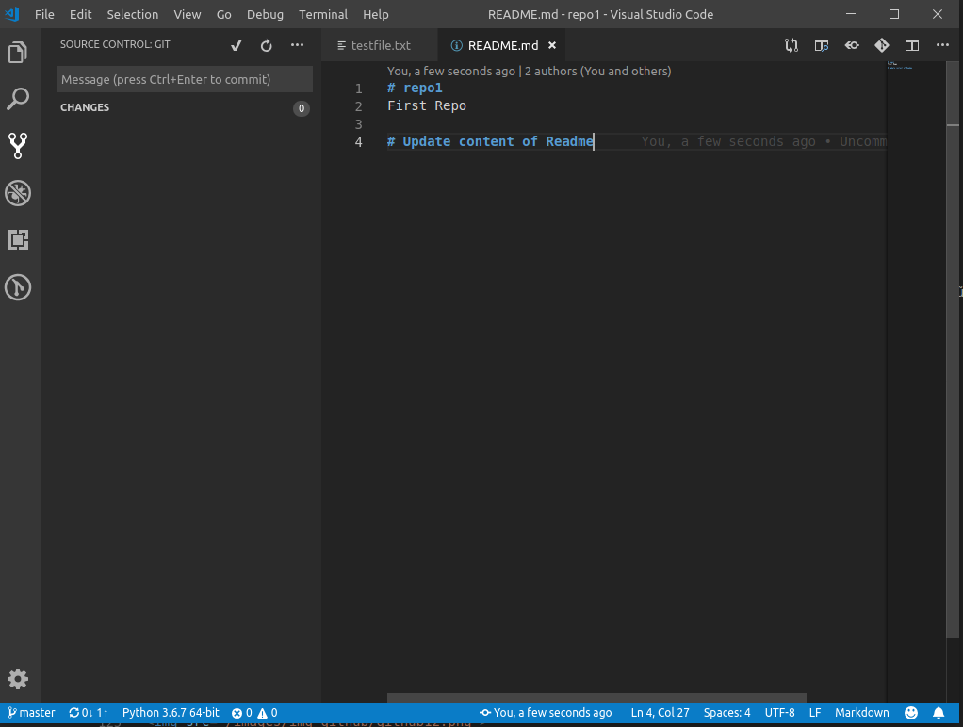Click the SOURCE CONTROL: GIT panel title
This screenshot has height=727, width=963.
(x=115, y=44)
